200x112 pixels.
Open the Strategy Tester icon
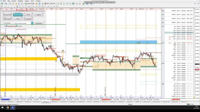click(22, 3)
